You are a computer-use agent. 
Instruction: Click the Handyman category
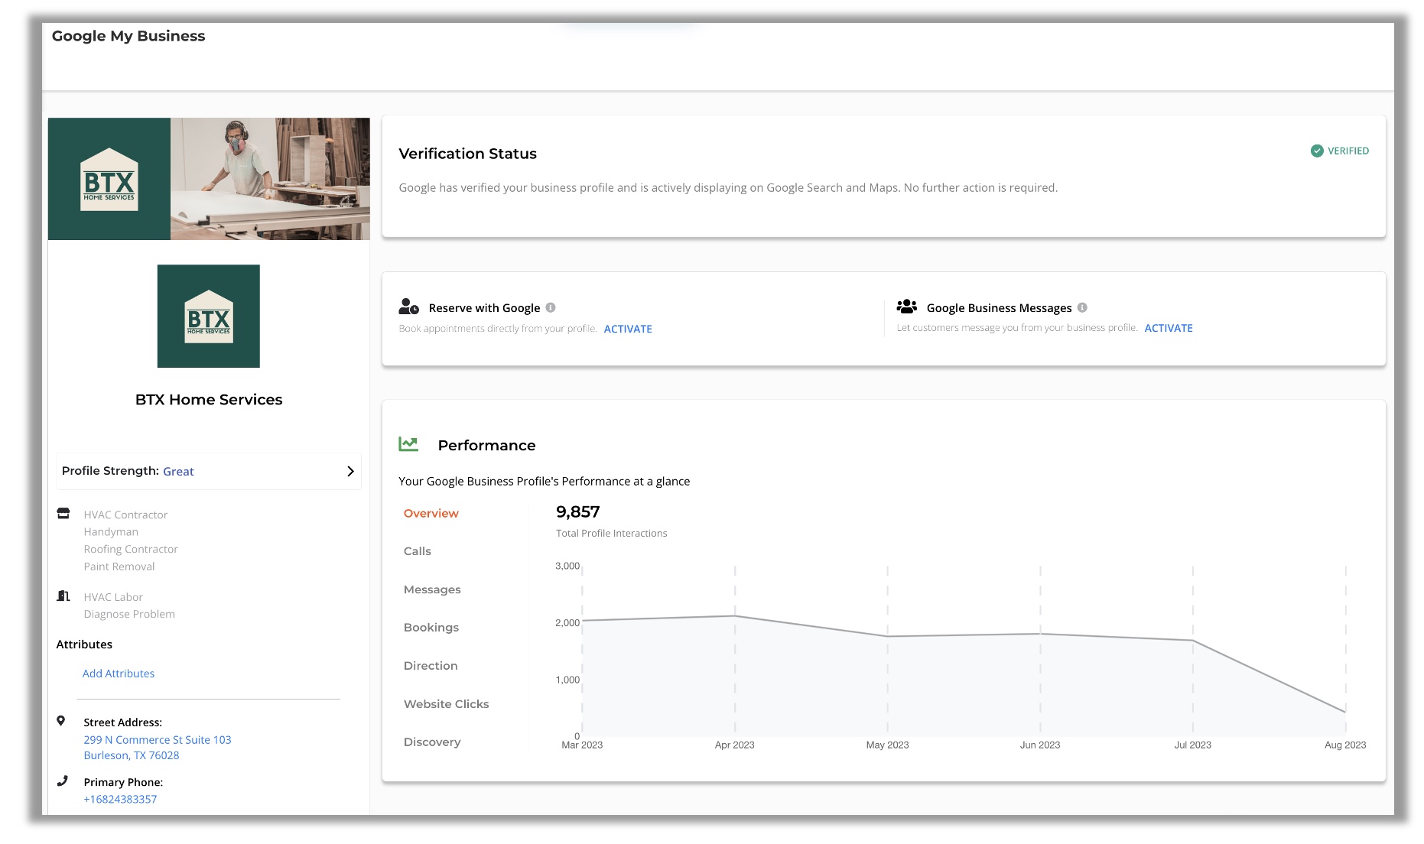click(x=111, y=532)
